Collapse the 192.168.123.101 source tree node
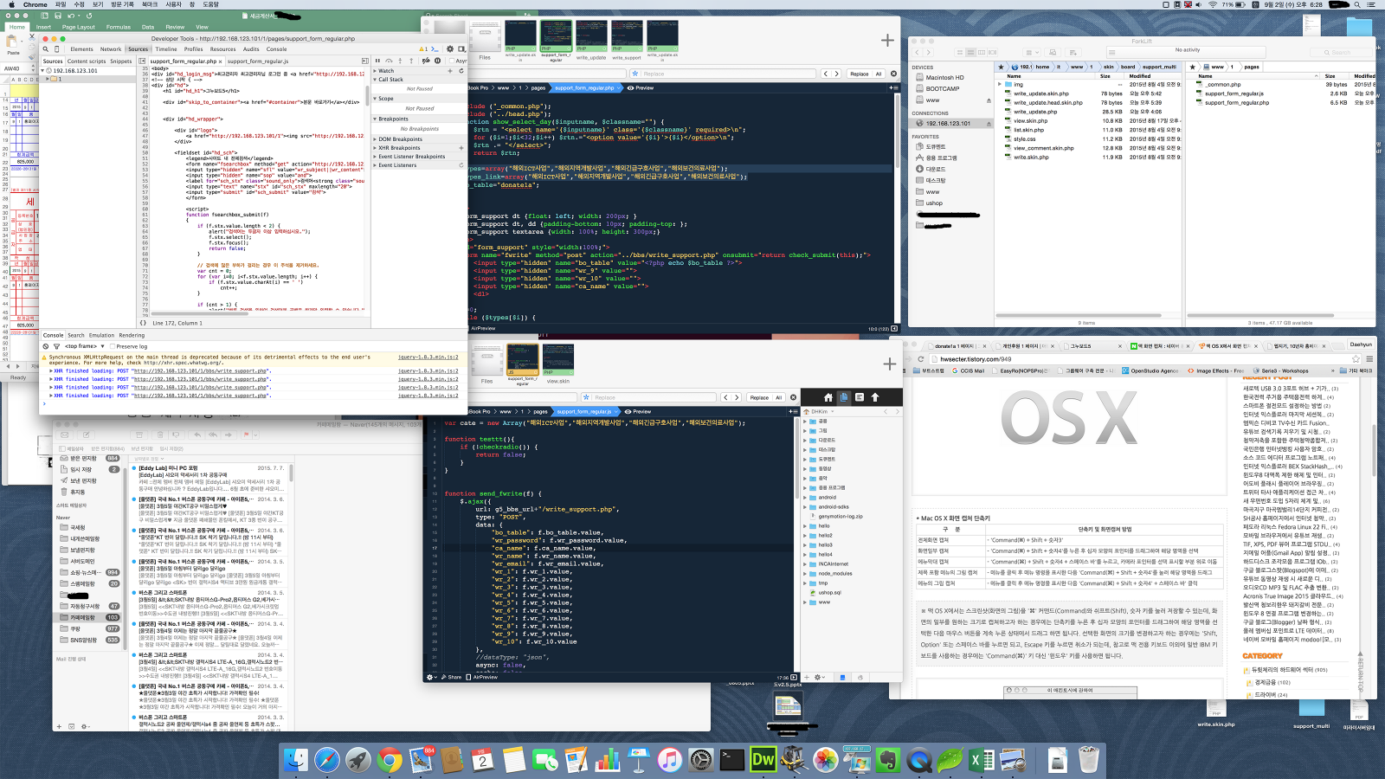This screenshot has height=779, width=1385. pyautogui.click(x=43, y=71)
